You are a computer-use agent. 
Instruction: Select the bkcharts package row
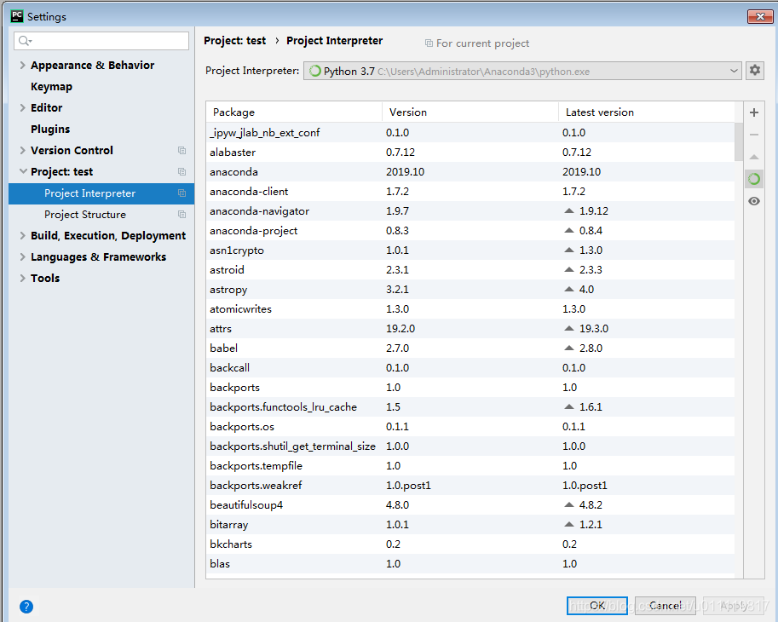(470, 544)
